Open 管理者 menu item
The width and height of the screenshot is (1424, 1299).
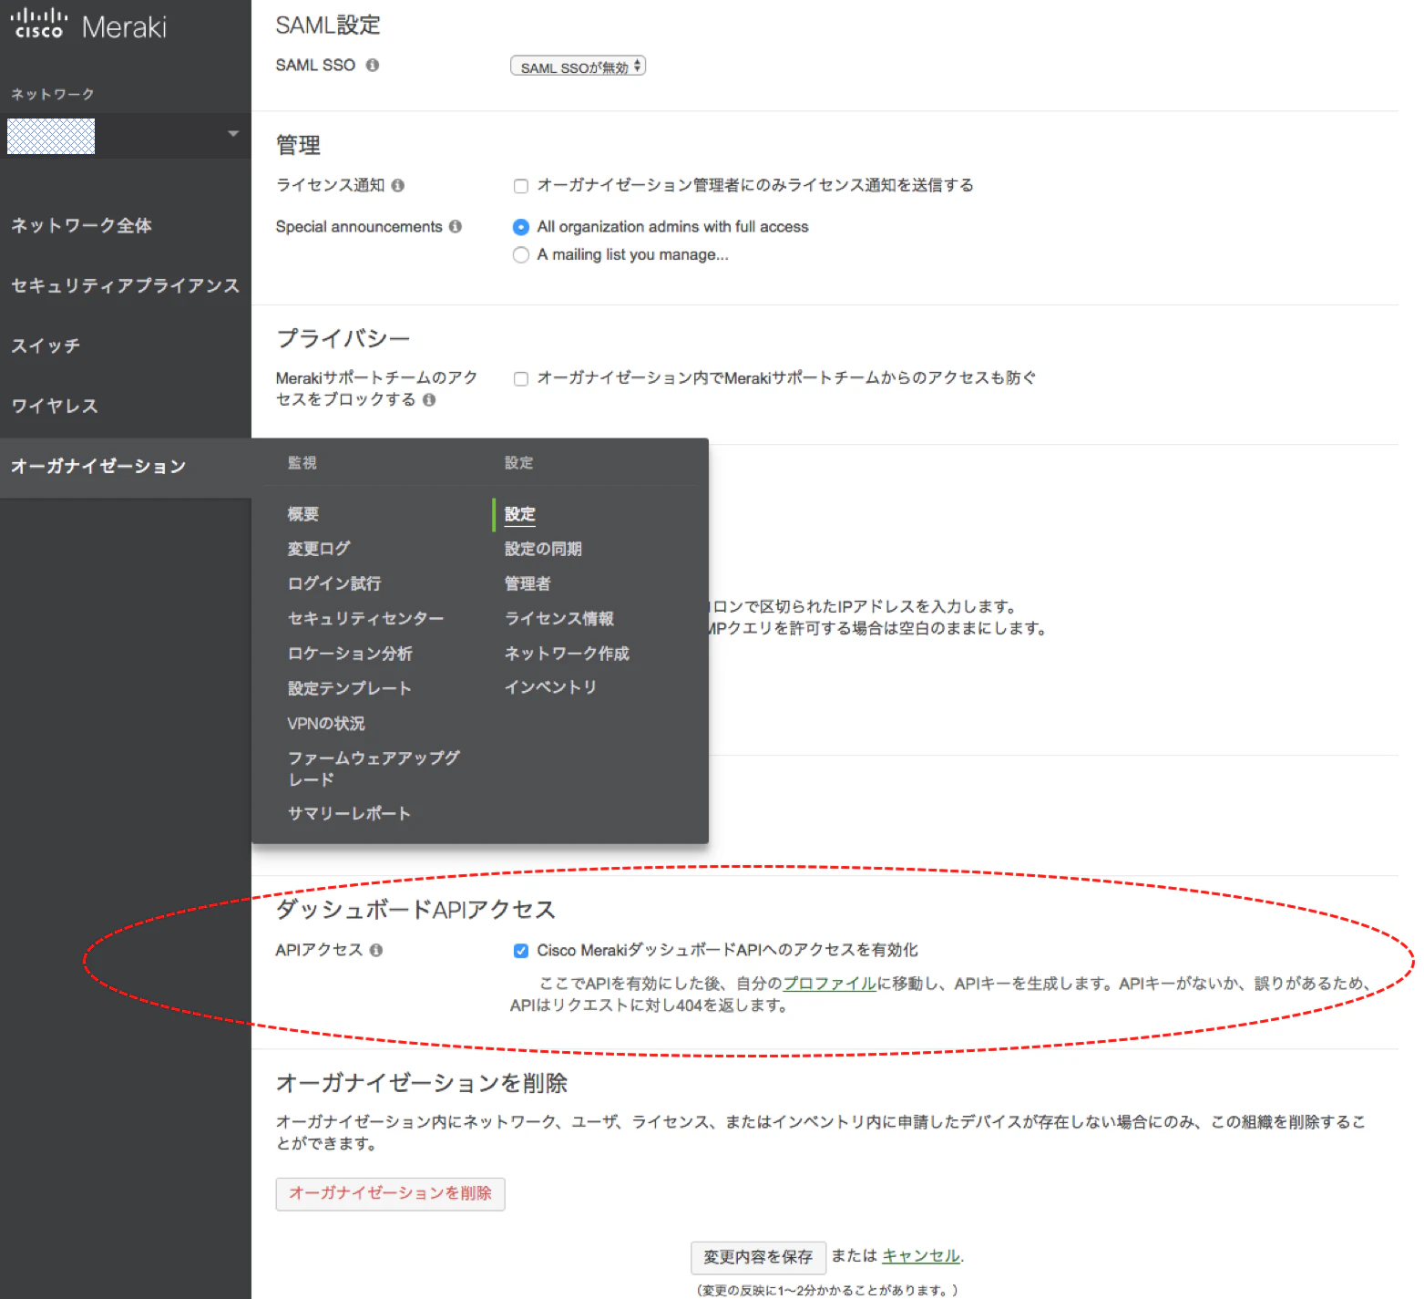tap(528, 583)
